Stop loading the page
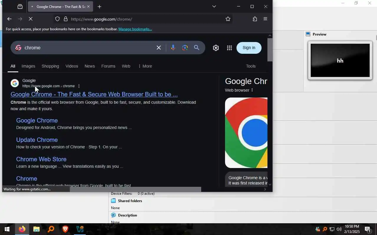 point(31,19)
